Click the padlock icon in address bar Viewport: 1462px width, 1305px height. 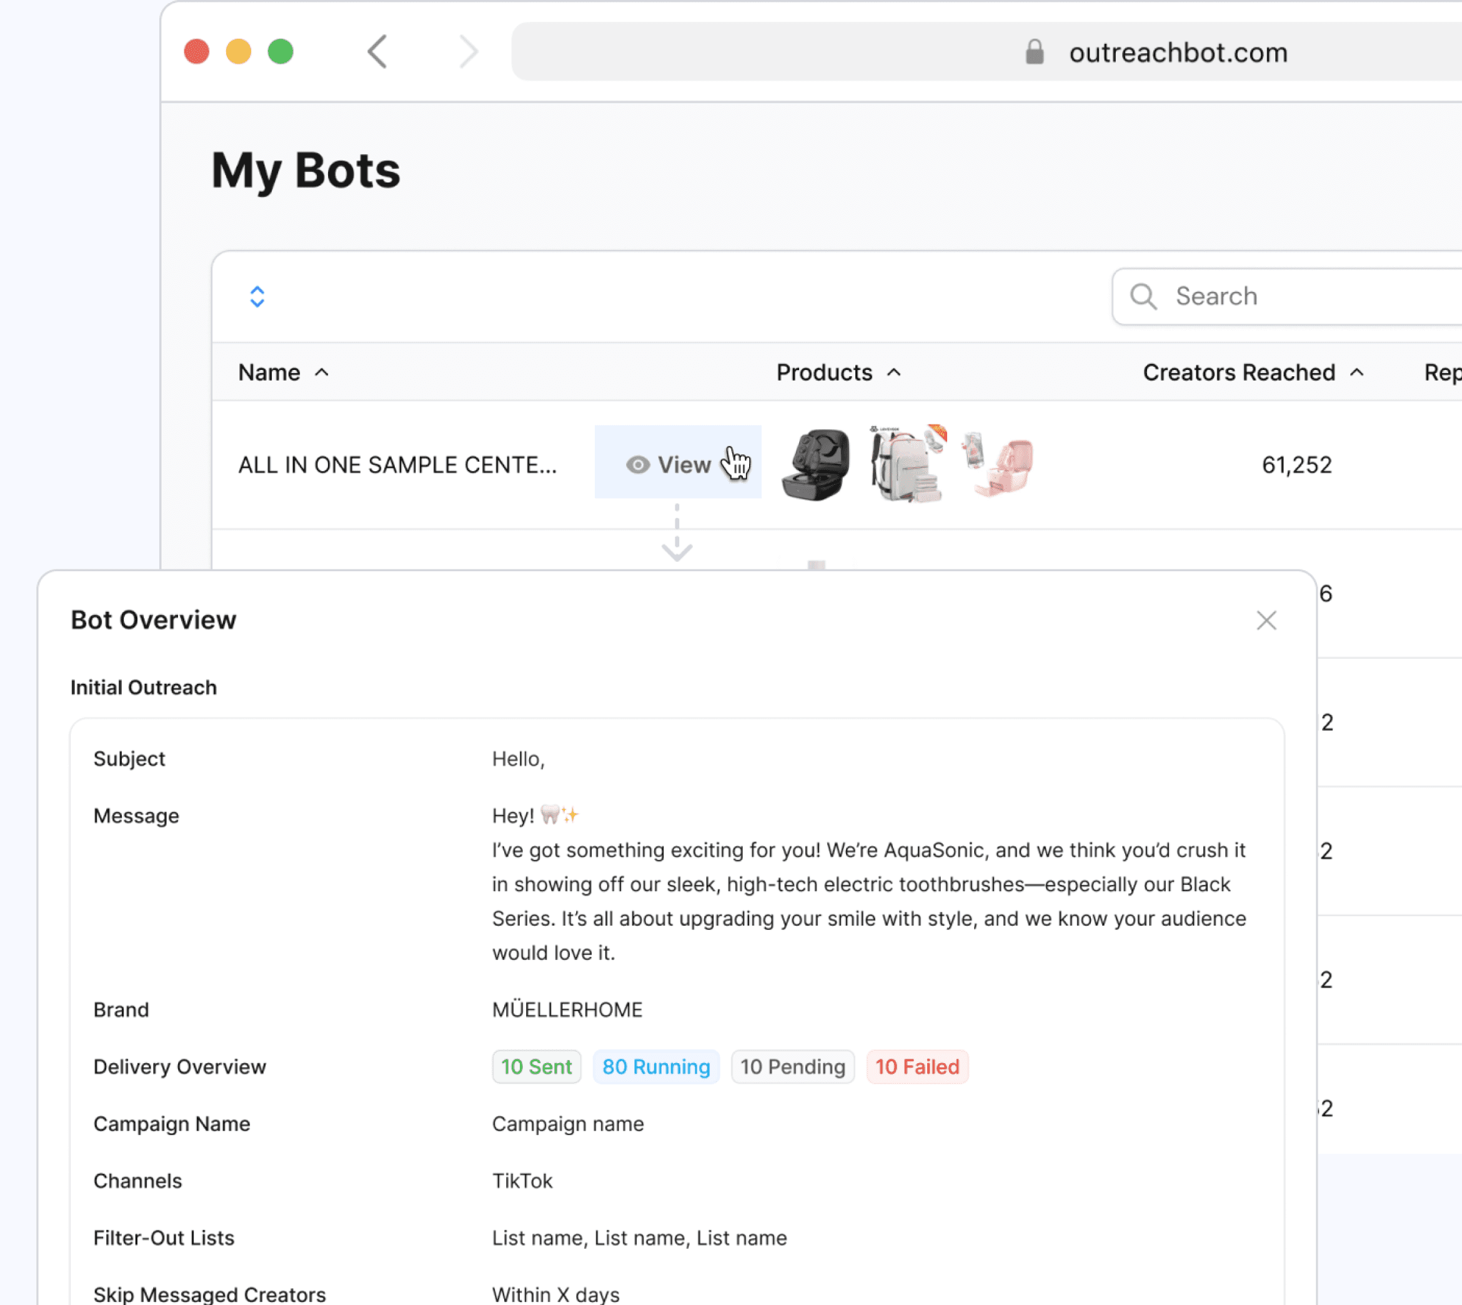tap(1033, 52)
